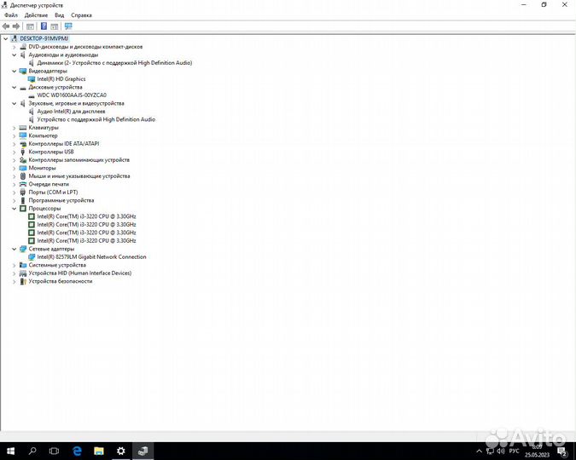The width and height of the screenshot is (576, 460).
Task: Click the Windows Start button
Action: tap(10, 451)
